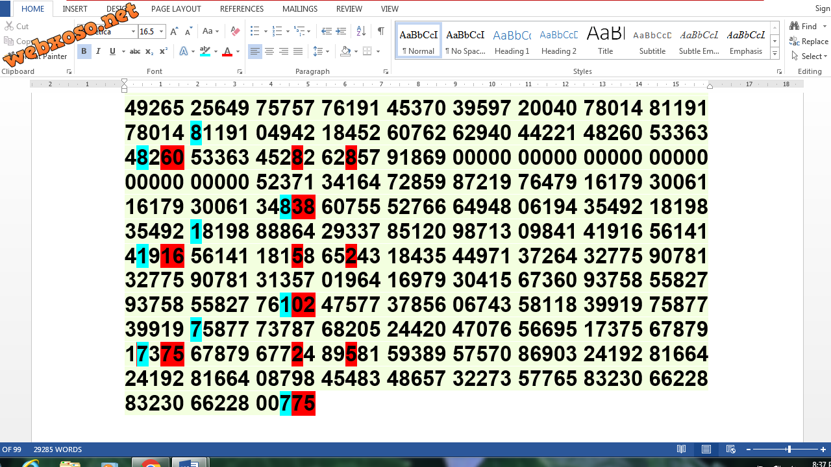Viewport: 831px width, 467px height.
Task: Open the PAGE LAYOUT ribbon tab
Action: coord(176,9)
